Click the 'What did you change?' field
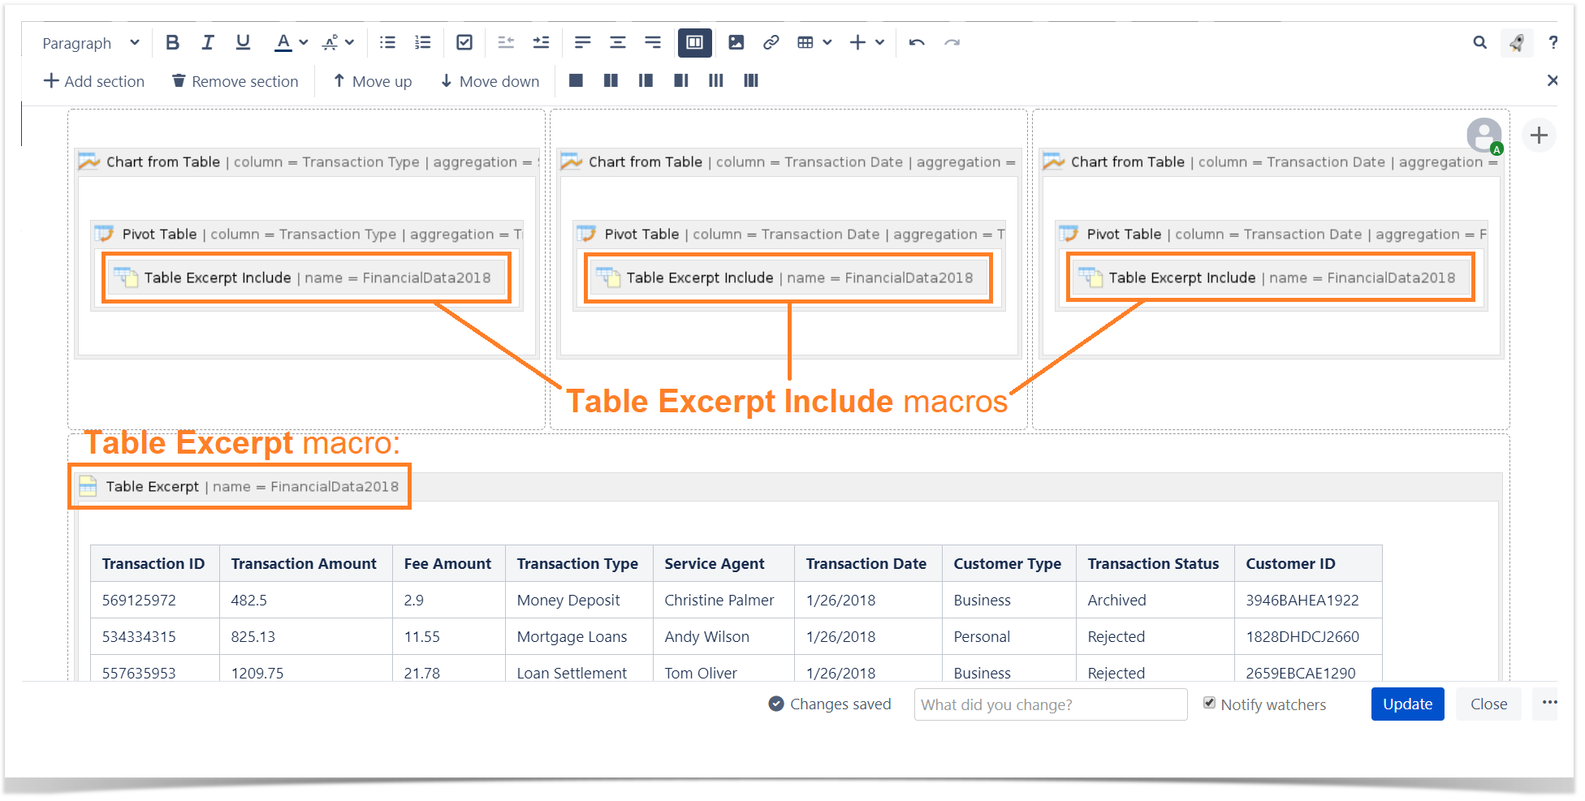1585x801 pixels. coord(1050,704)
